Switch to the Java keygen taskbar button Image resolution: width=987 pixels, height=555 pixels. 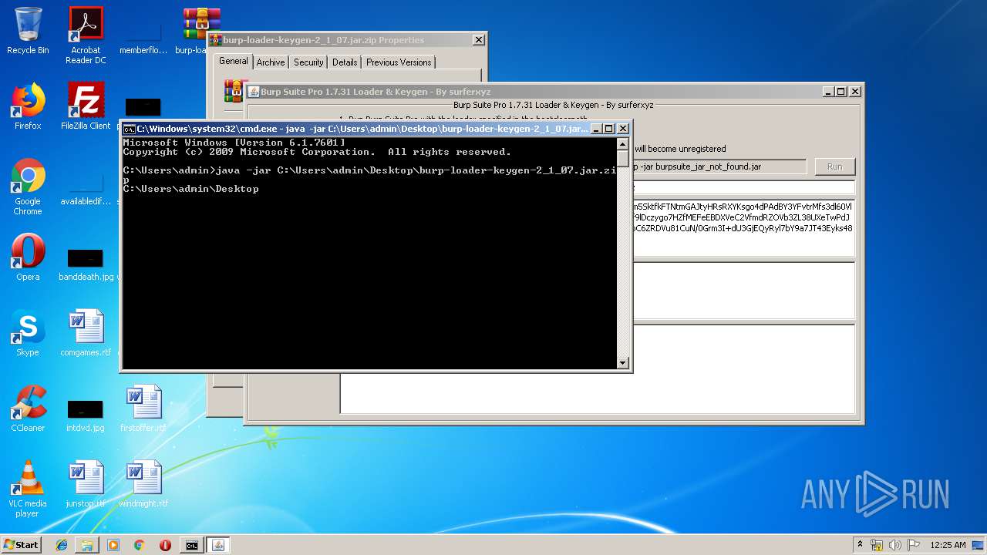[x=217, y=545]
